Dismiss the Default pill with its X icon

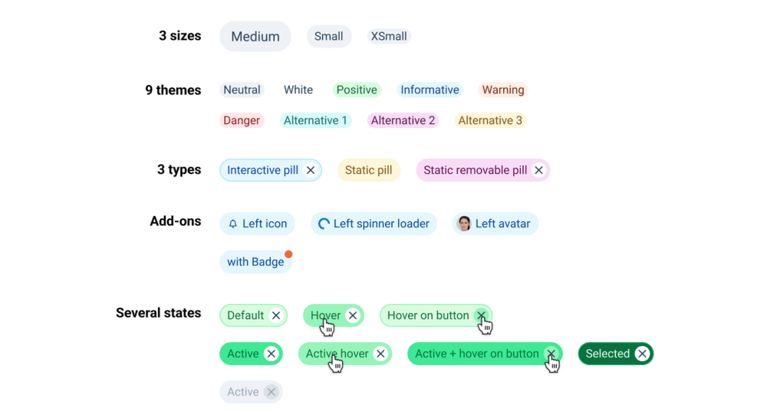(x=276, y=316)
